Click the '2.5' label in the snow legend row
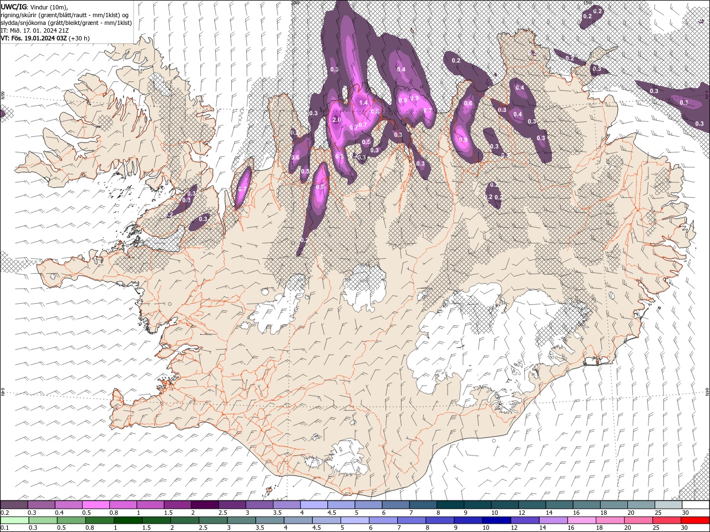 tap(222, 513)
